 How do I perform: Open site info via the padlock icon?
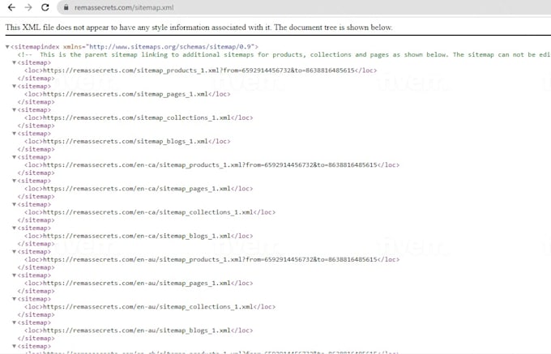point(66,7)
